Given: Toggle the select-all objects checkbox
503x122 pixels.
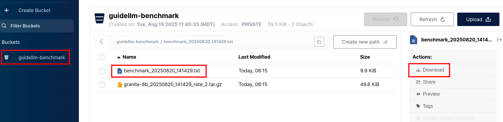Looking at the screenshot, I should pos(102,57).
